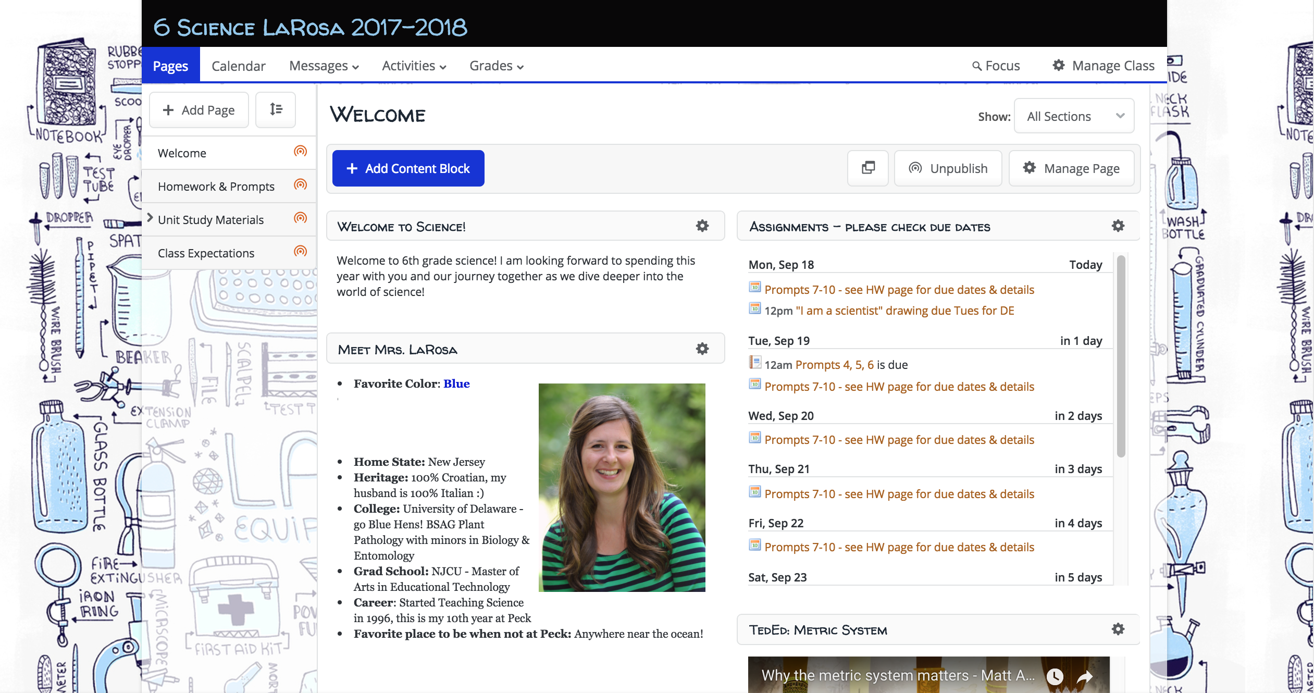Viewport: 1314px width, 693px height.
Task: Click the Add Content Block button
Action: (408, 168)
